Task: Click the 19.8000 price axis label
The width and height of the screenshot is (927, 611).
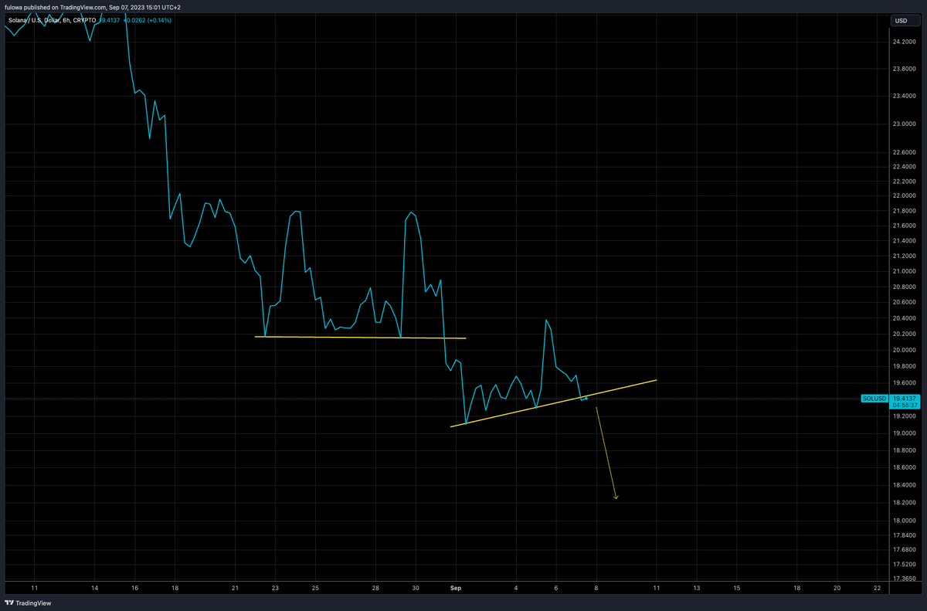Action: pos(905,367)
